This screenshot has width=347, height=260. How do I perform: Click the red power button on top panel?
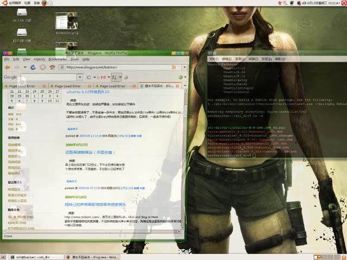[x=344, y=3]
